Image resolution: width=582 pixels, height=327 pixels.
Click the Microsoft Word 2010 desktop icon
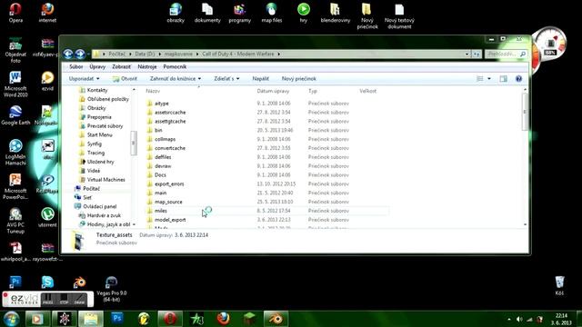[x=15, y=84]
